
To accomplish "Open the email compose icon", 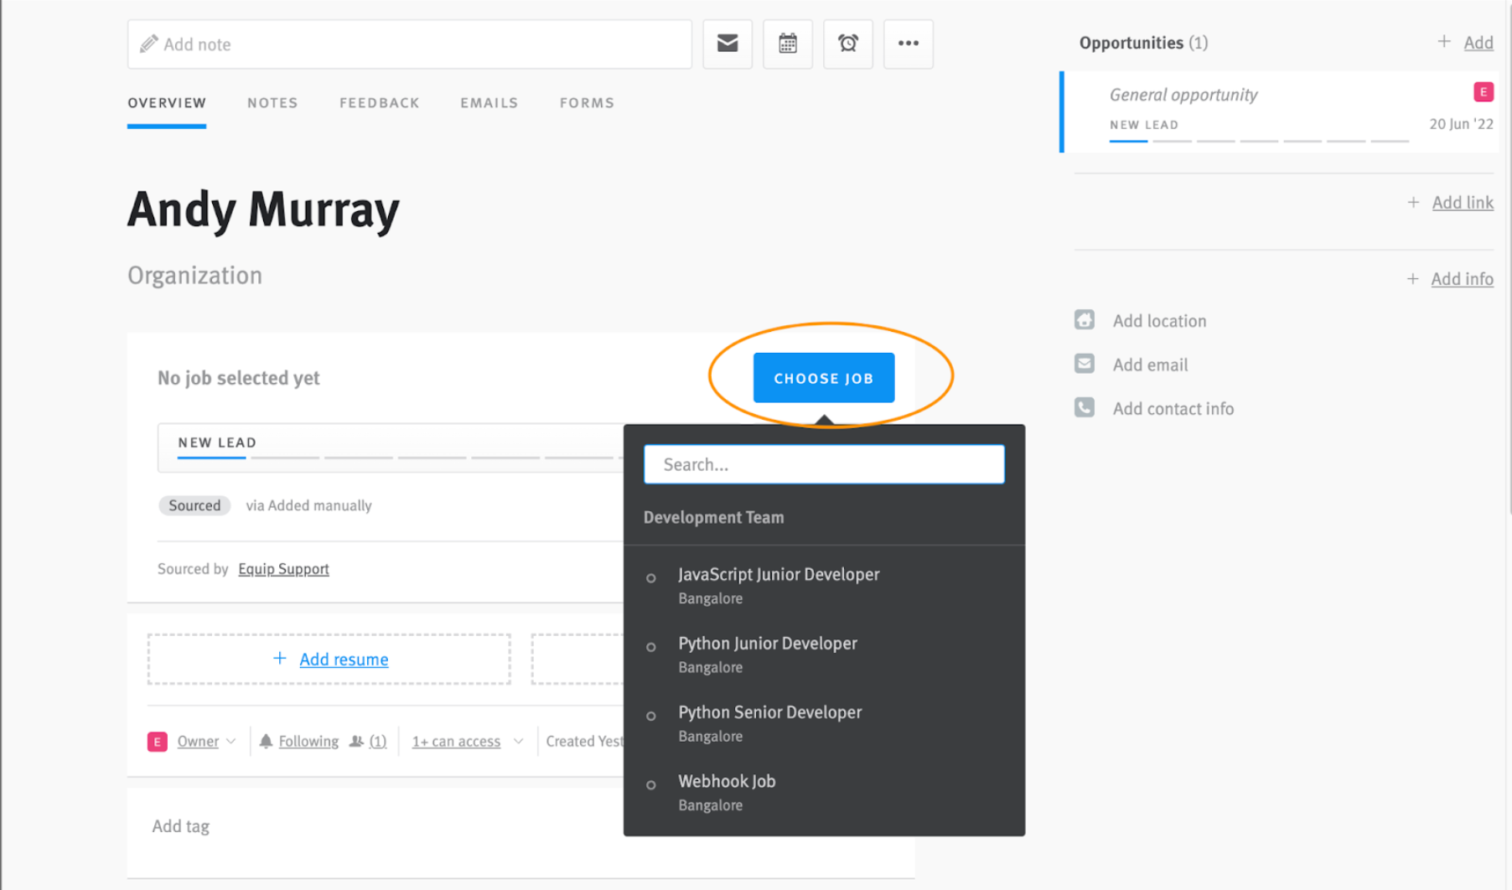I will tap(727, 44).
